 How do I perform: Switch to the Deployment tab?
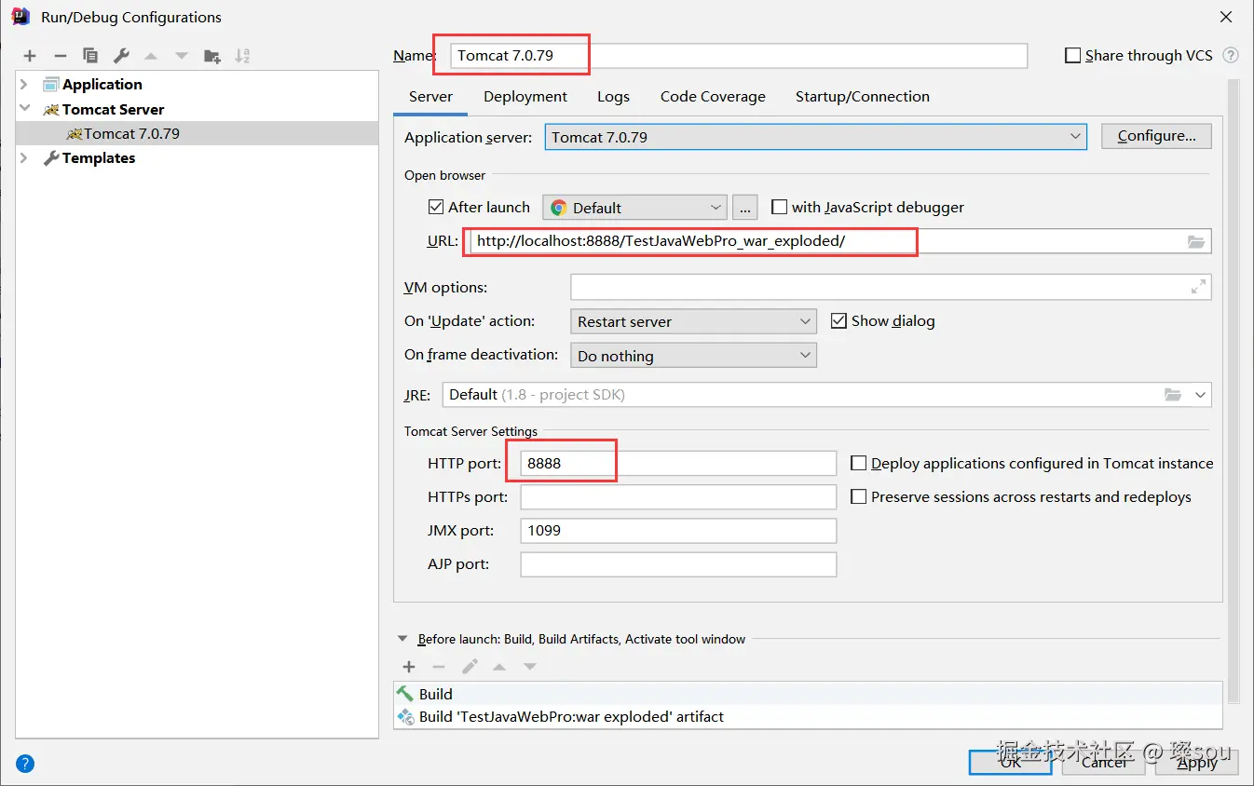(525, 97)
